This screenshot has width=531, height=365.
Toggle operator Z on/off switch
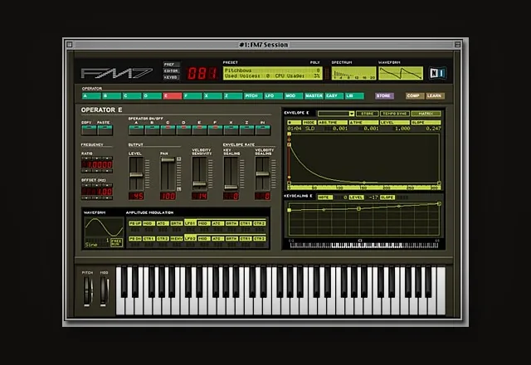[x=246, y=130]
